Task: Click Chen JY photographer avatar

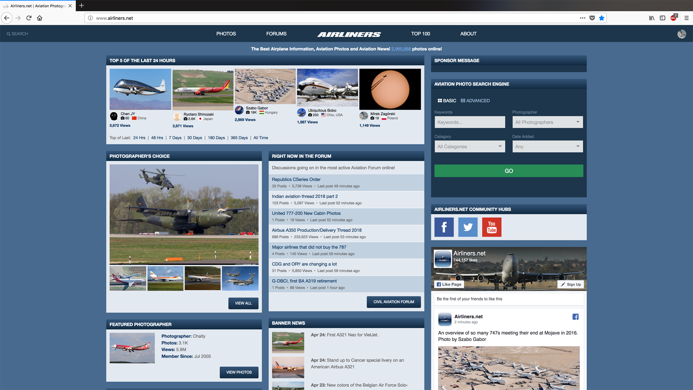Action: [x=114, y=116]
